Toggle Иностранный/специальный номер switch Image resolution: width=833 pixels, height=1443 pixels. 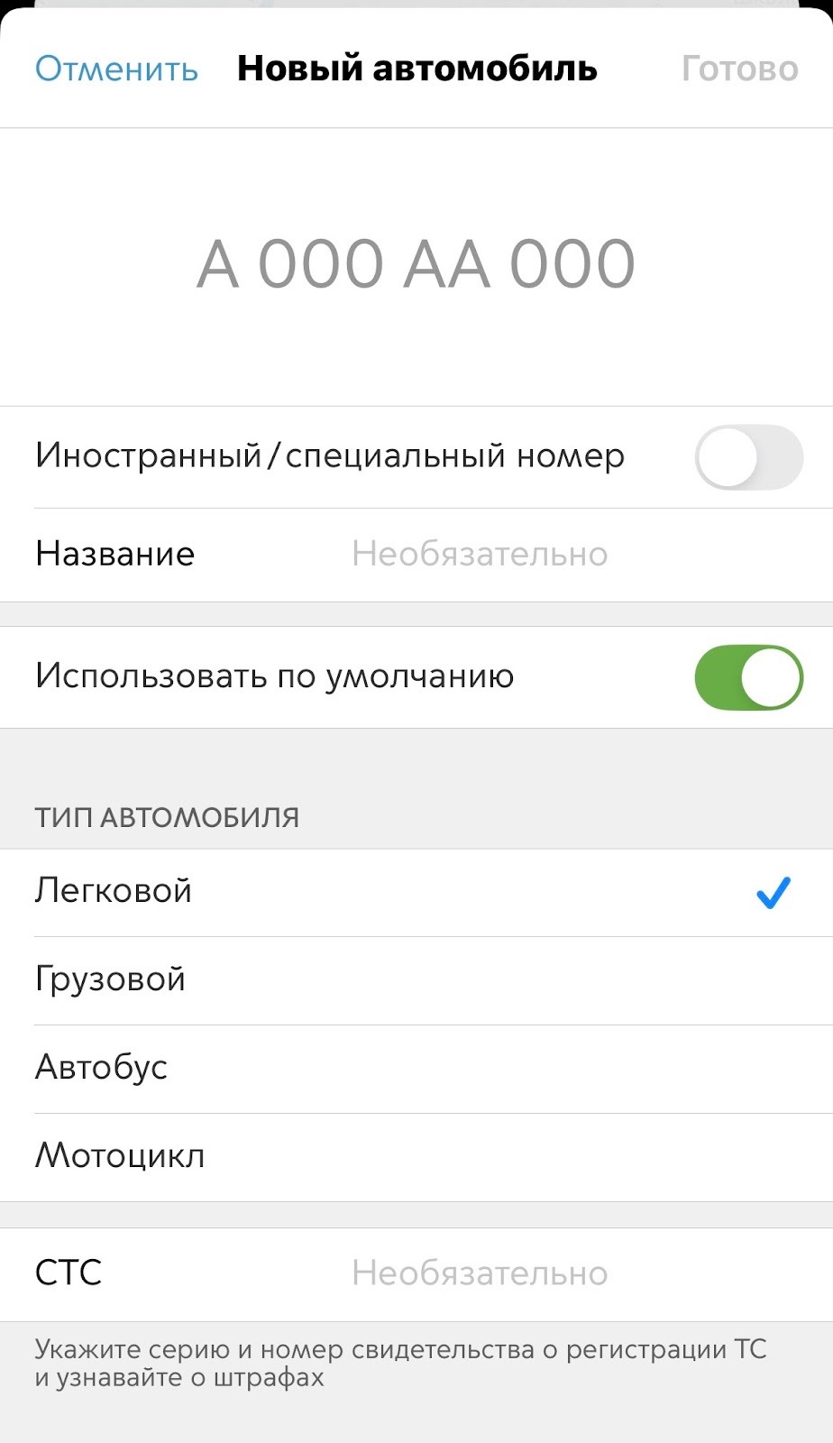coord(747,457)
